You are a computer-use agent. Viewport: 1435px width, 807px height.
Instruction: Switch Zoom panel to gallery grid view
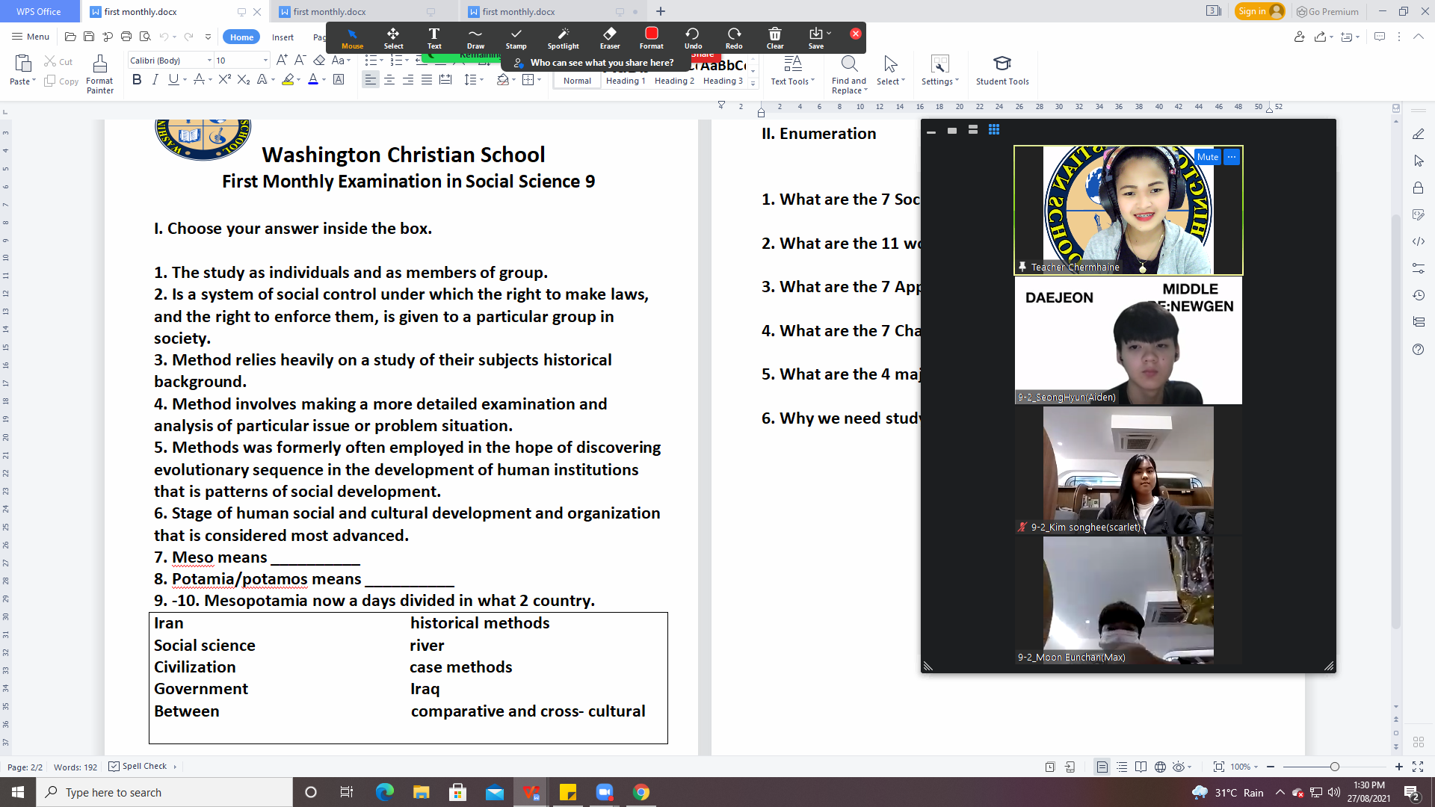coord(994,130)
